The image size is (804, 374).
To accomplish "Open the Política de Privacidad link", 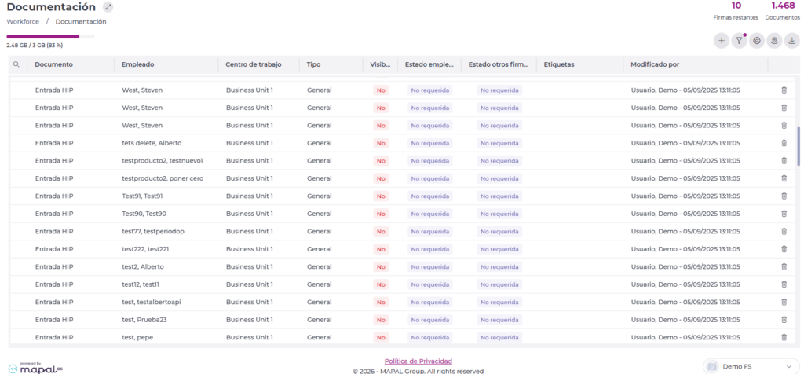I will coord(407,361).
